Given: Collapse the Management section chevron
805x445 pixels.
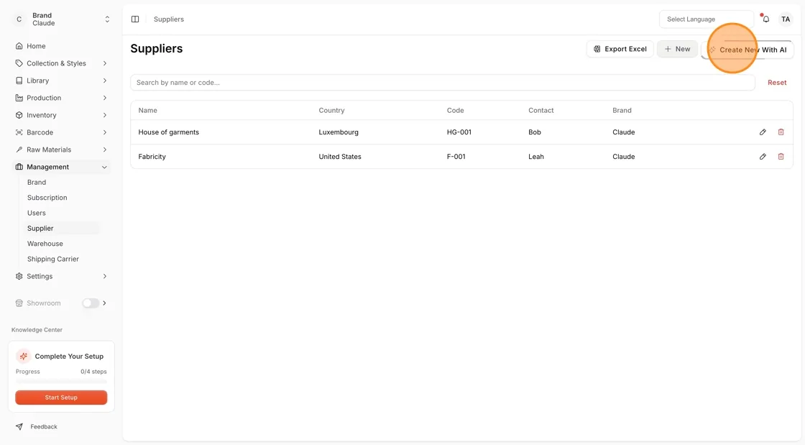Looking at the screenshot, I should [x=105, y=167].
